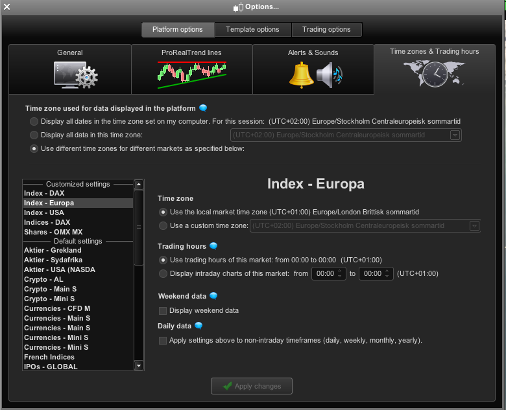This screenshot has height=410, width=506.
Task: Select Crypto - Main S in the list
Action: [78, 289]
